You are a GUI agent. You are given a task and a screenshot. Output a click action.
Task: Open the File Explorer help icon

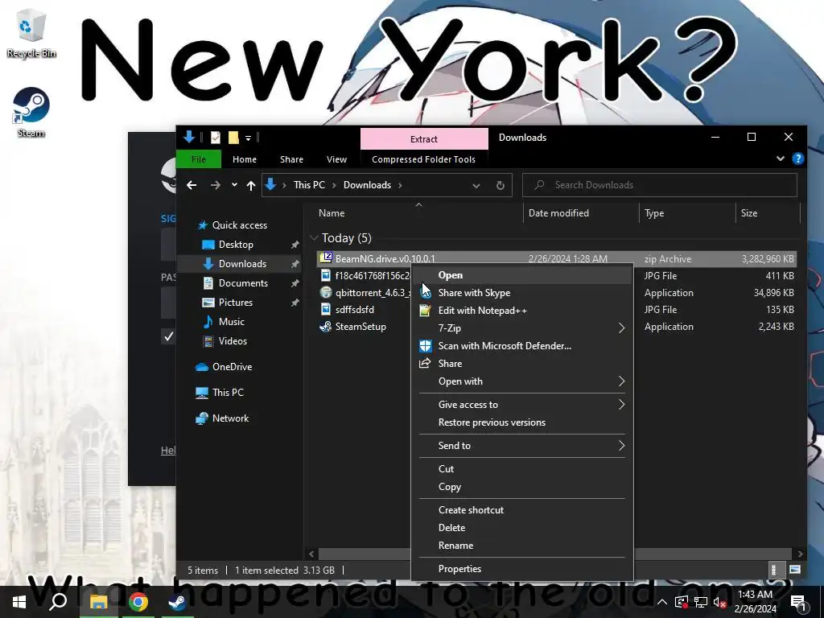pyautogui.click(x=797, y=159)
